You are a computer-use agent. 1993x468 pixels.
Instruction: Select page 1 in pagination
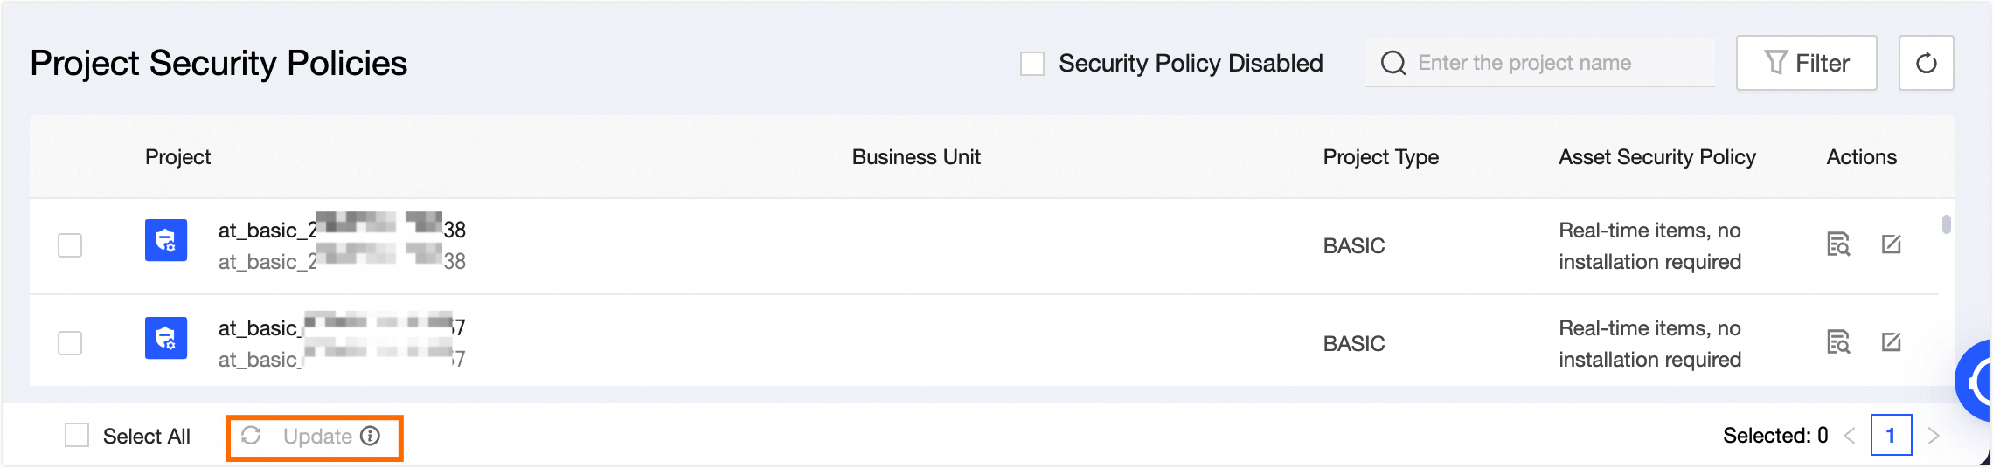(x=1891, y=436)
